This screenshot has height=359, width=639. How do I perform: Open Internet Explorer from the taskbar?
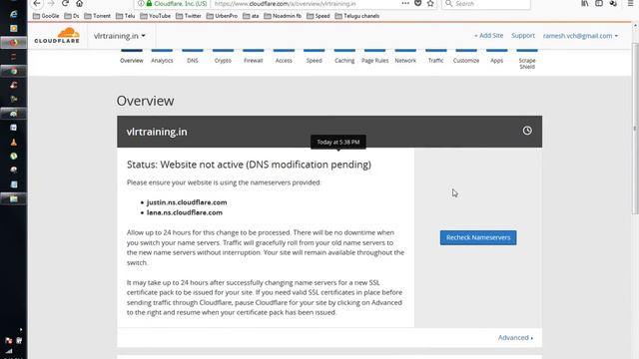[x=13, y=14]
